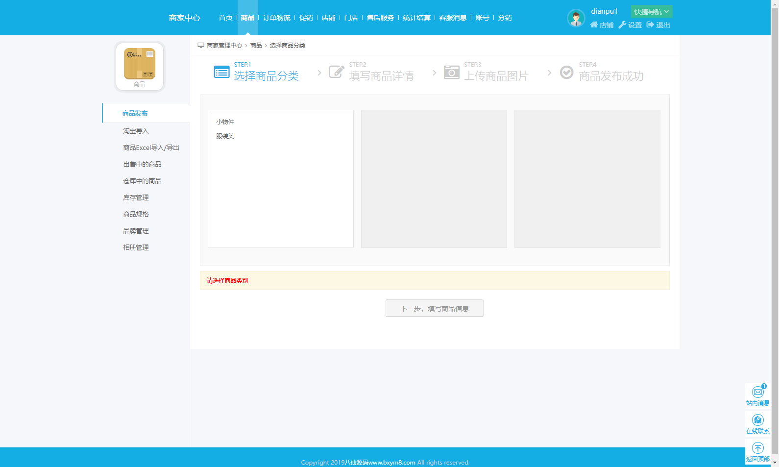Open 订单物流 top menu item
779x467 pixels.
coord(276,18)
